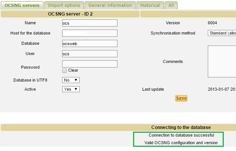Viewport: 236px width, 151px height.
Task: Click the 'Synchronisation method' label
Action: [173, 33]
